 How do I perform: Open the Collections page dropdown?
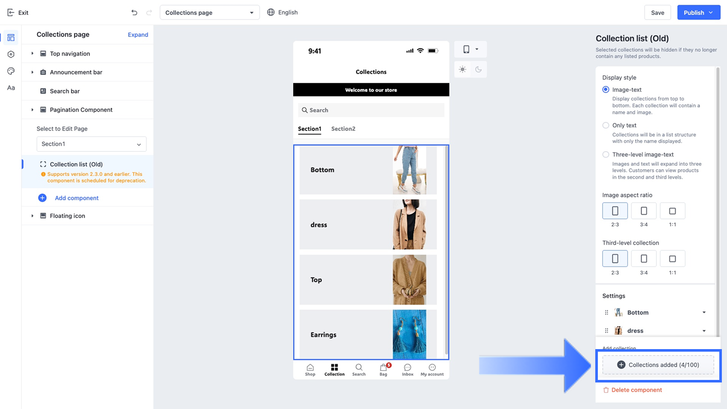(210, 12)
